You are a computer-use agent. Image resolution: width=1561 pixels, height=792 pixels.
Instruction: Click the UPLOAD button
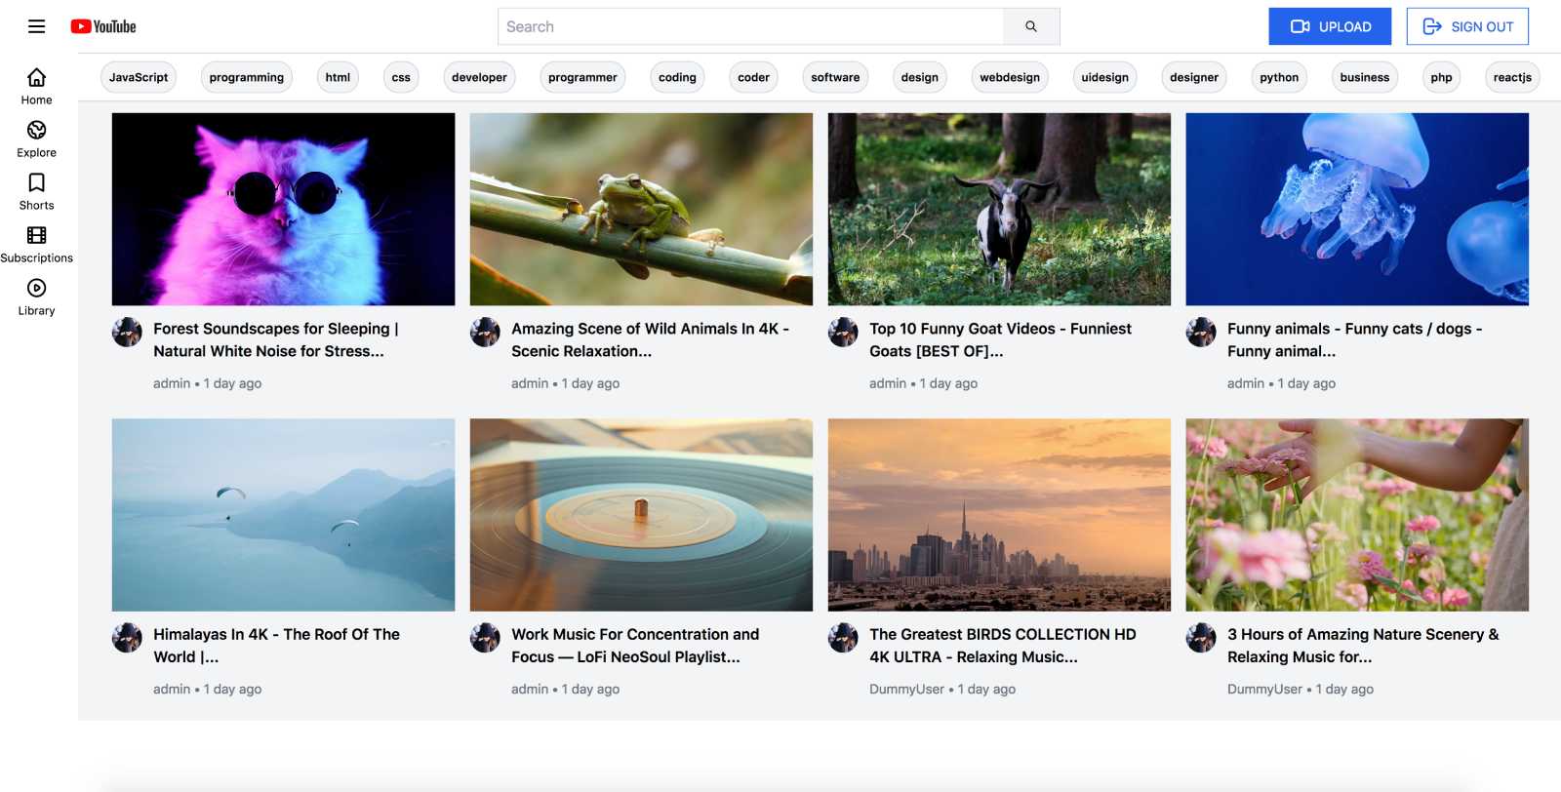[x=1330, y=26]
